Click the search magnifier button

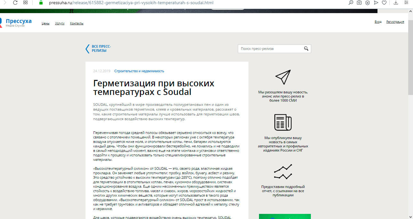(306, 49)
